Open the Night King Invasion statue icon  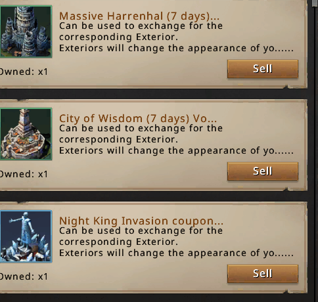(26, 236)
